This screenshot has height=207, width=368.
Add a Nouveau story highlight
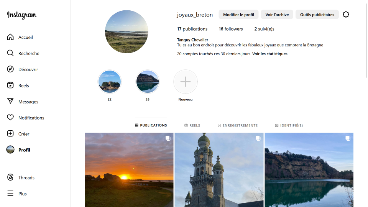pyautogui.click(x=186, y=82)
